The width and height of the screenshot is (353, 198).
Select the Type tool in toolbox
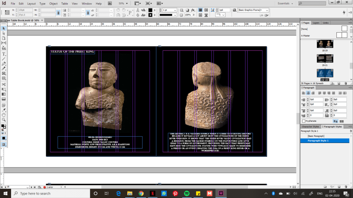point(4,54)
